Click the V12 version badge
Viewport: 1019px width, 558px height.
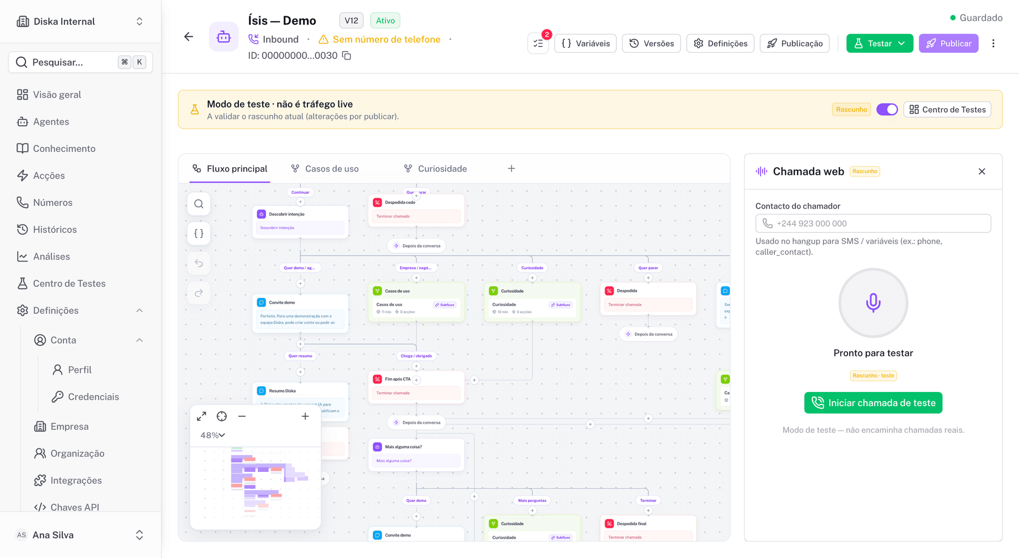(352, 20)
